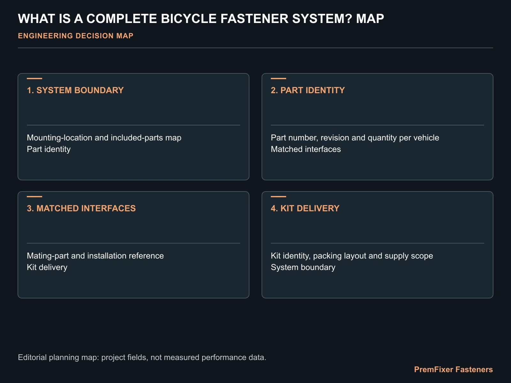Click the '1. System Boundary' card heading
Viewport: 511px width, 383px height.
(x=75, y=90)
